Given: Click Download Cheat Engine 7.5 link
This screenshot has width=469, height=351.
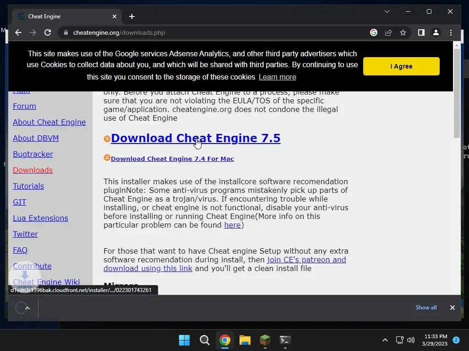Looking at the screenshot, I should 196,138.
